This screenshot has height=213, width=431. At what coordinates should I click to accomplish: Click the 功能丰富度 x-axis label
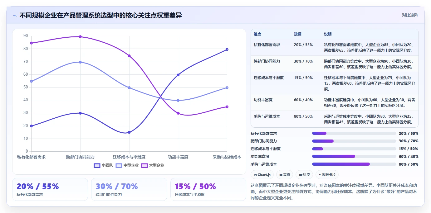point(178,157)
